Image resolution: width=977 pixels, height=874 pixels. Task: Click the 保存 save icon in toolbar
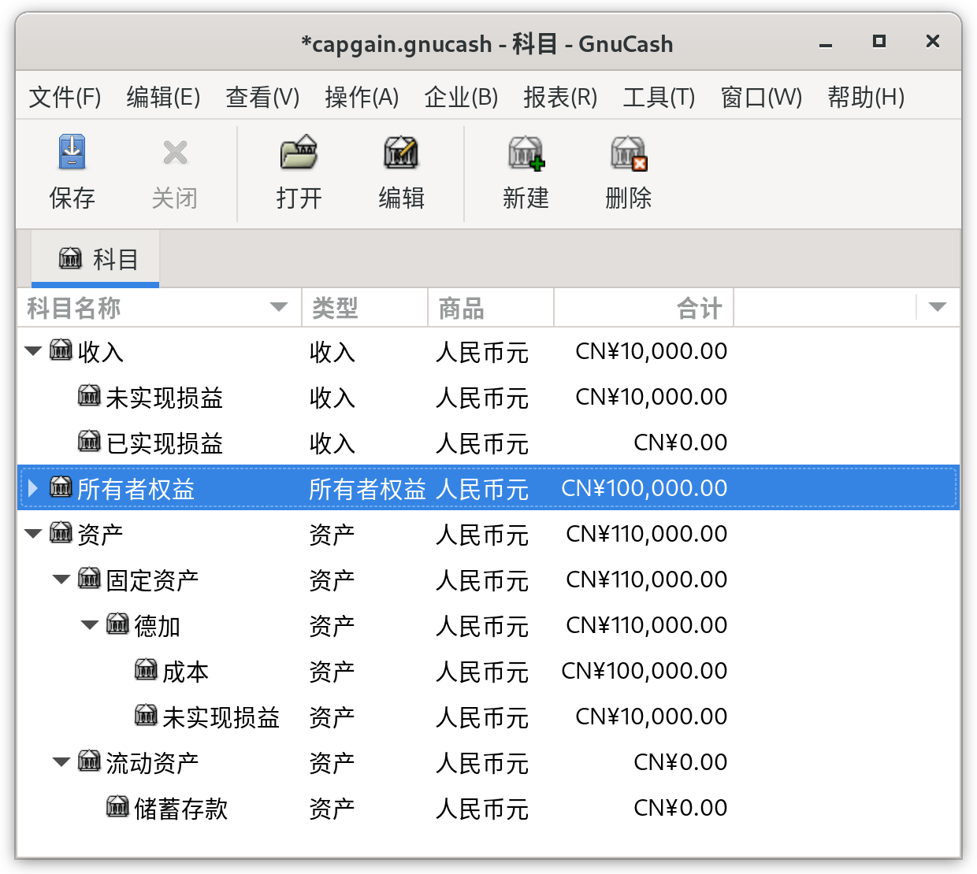(x=72, y=152)
